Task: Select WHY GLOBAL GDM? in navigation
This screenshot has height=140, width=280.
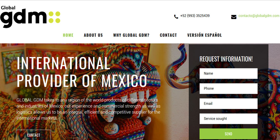Action: coord(131,35)
